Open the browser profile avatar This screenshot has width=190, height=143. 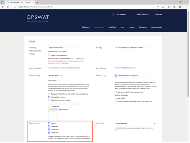[180, 7]
